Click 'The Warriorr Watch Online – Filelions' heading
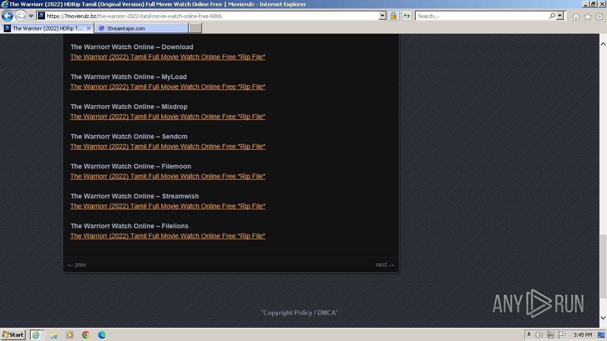Image resolution: width=607 pixels, height=341 pixels. [129, 226]
